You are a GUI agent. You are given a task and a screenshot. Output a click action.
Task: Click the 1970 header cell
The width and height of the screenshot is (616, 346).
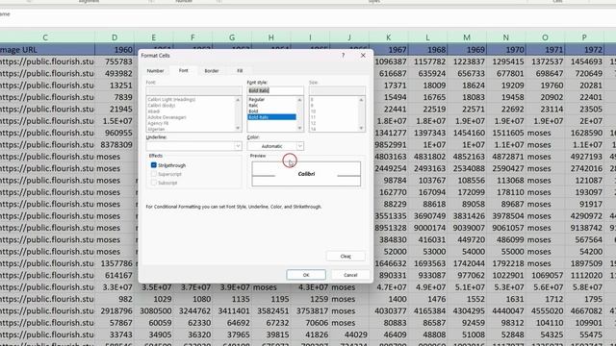[x=506, y=50]
